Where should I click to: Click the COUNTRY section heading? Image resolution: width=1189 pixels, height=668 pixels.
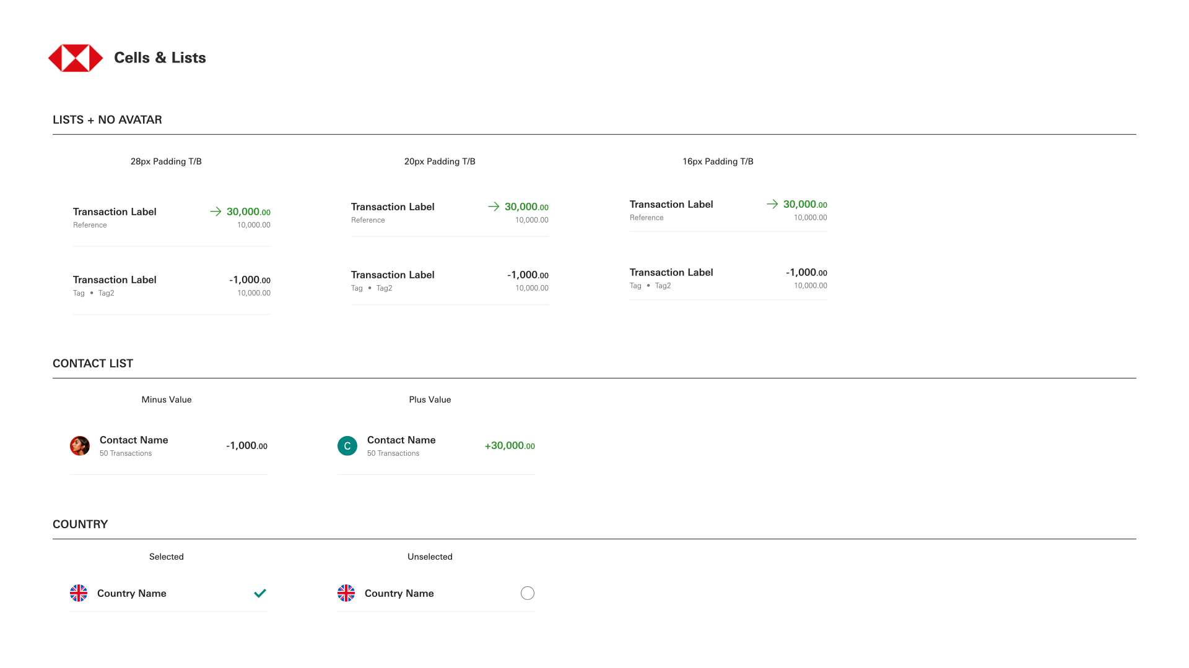(x=81, y=525)
